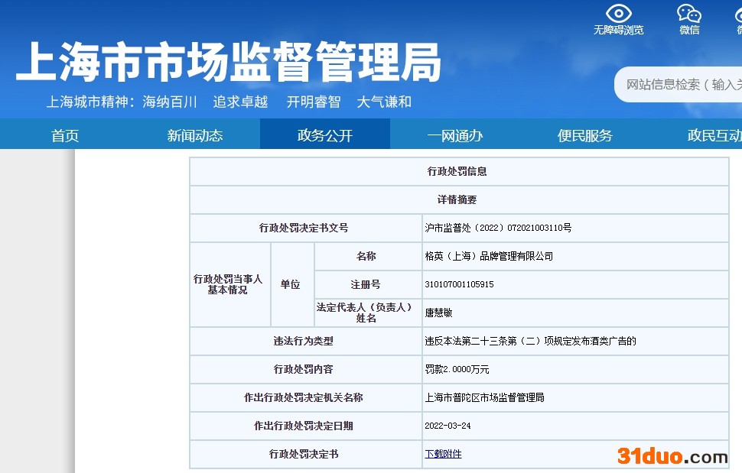The image size is (742, 473).
Task: Select the 政务公开 navigation tab
Action: pyautogui.click(x=325, y=135)
